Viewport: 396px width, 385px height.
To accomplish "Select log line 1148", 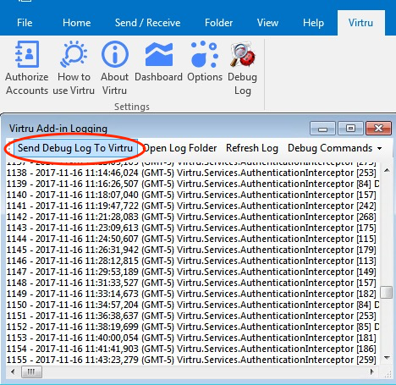I will point(191,283).
